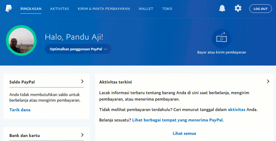Open the notifications bell icon
The height and width of the screenshot is (141, 276).
pyautogui.click(x=222, y=8)
